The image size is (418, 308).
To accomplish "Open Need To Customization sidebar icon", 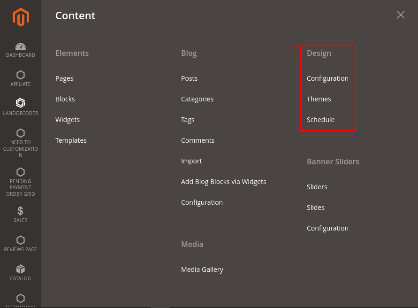I will [21, 133].
